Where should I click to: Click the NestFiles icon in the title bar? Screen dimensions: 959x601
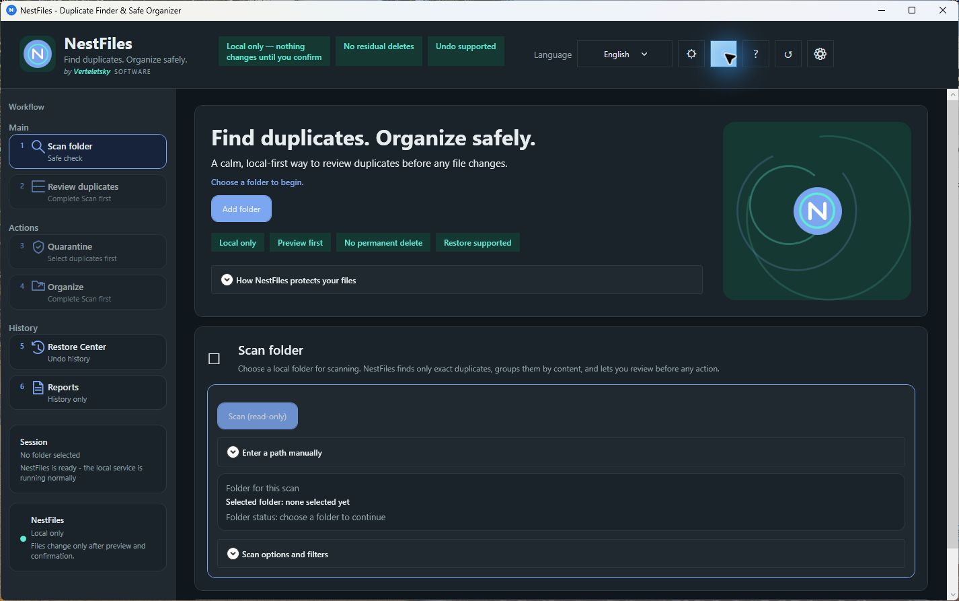pos(11,10)
